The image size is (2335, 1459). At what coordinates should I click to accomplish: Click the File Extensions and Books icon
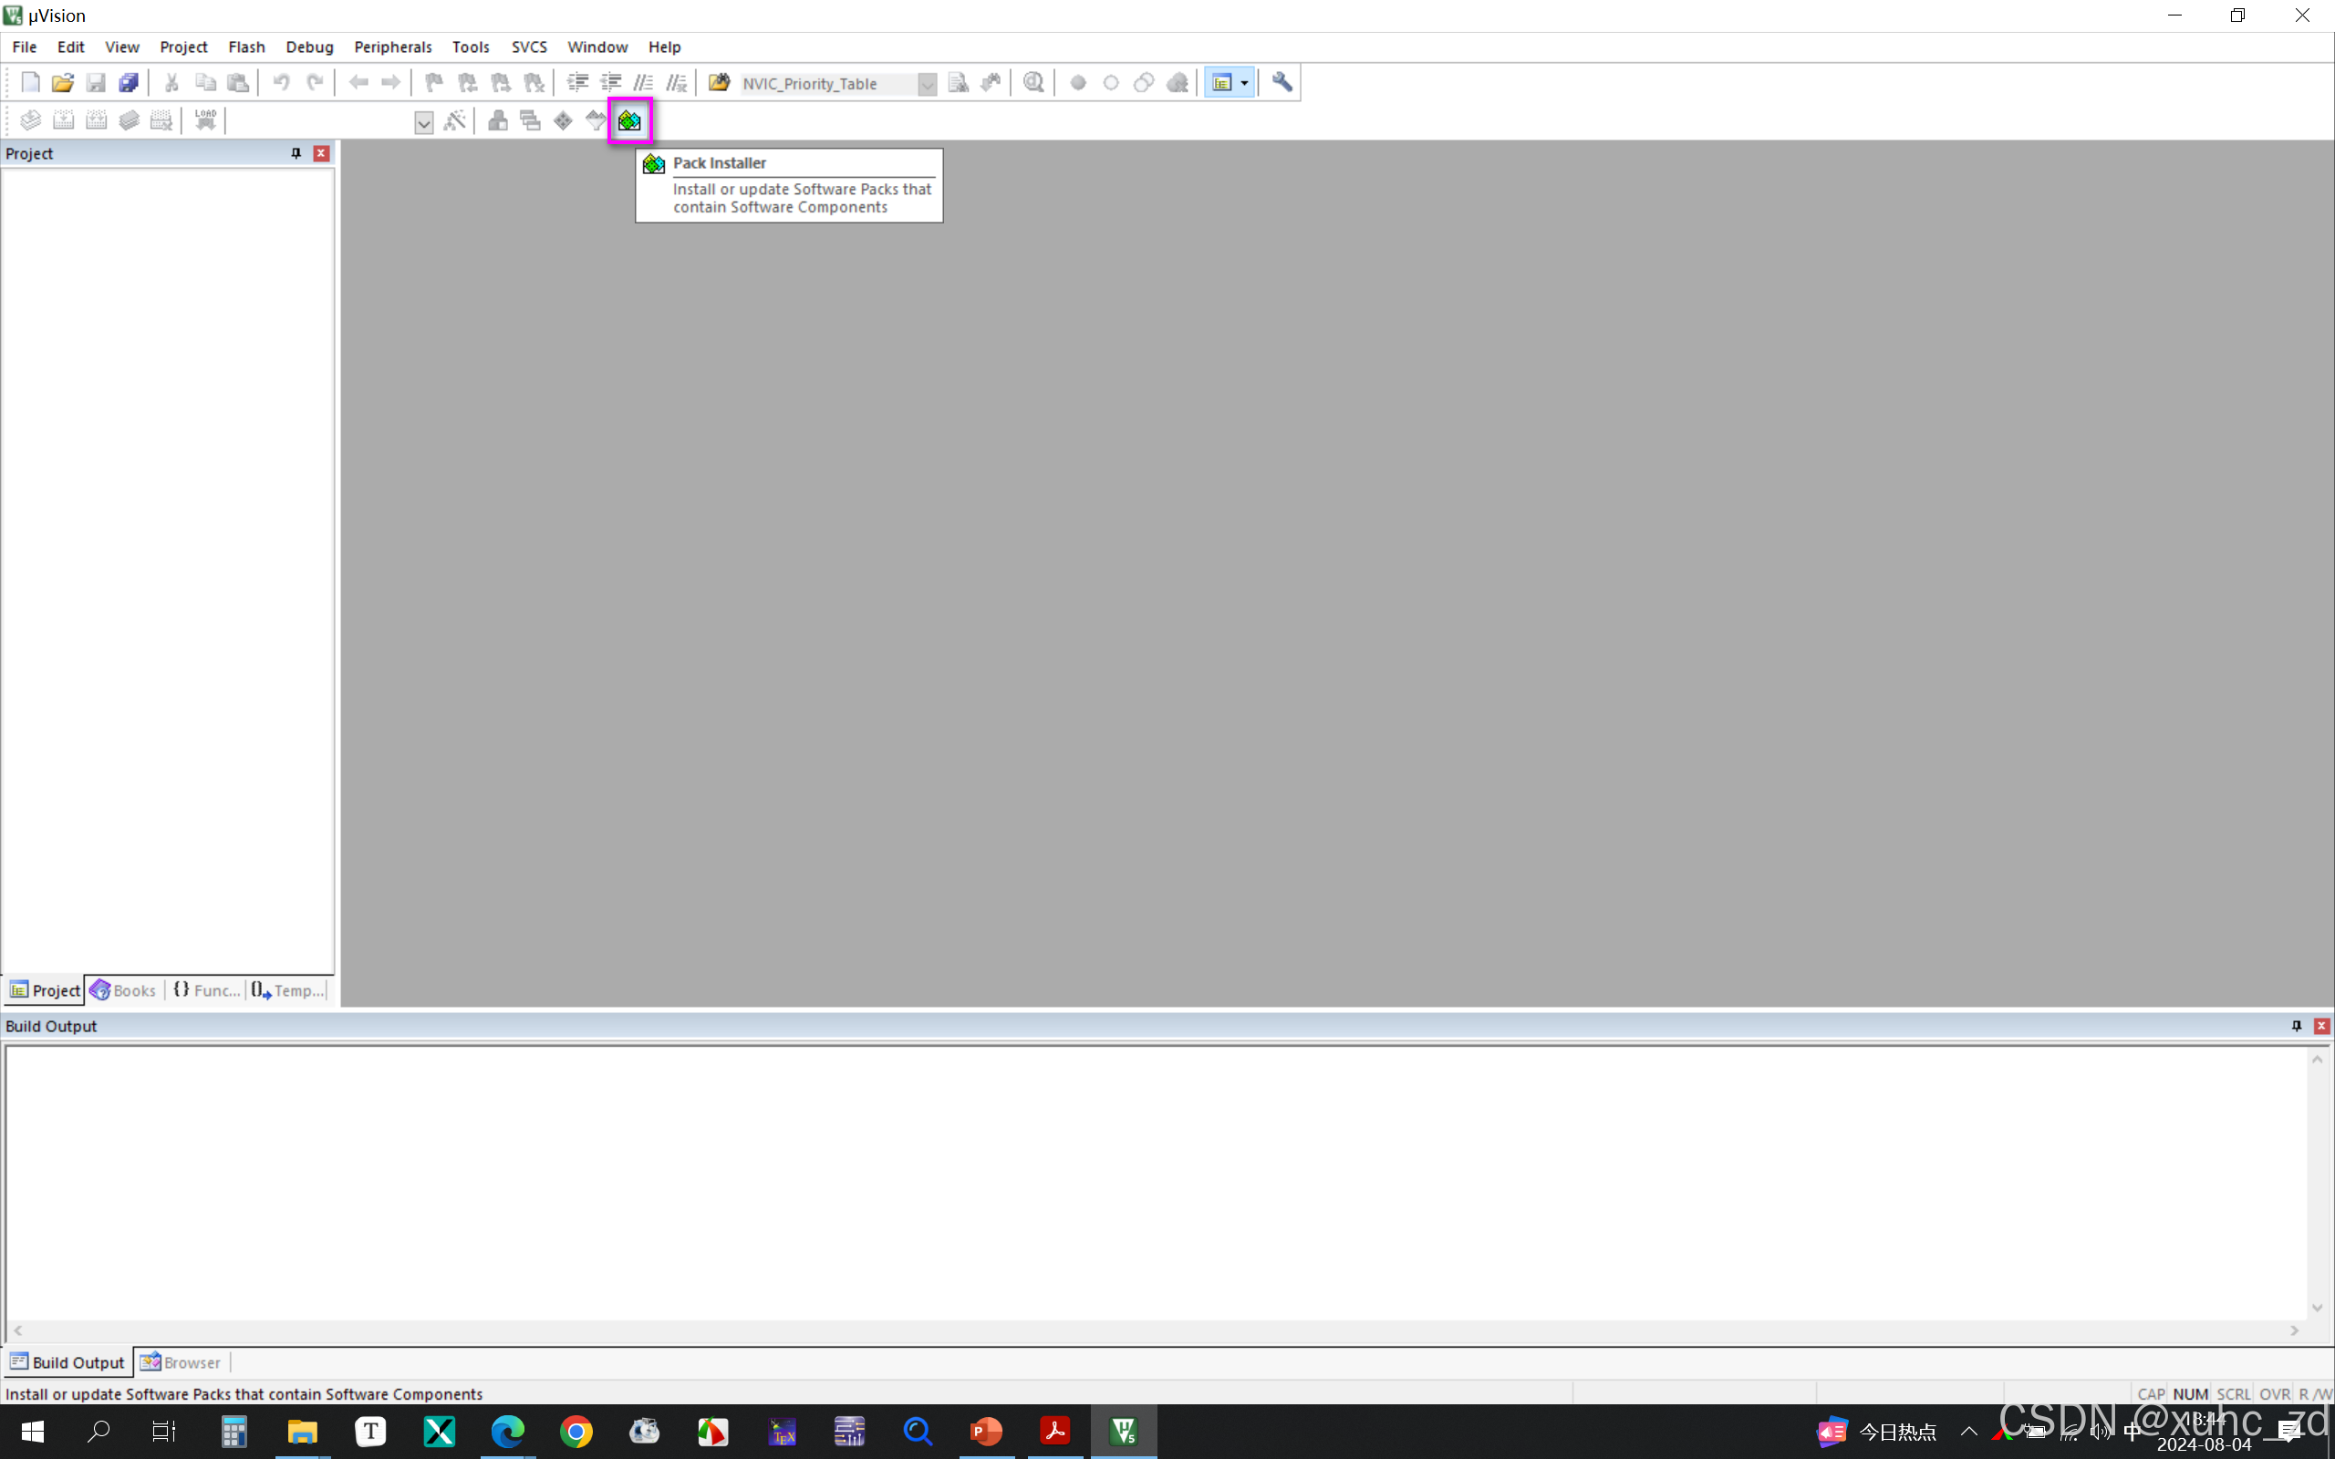(498, 120)
